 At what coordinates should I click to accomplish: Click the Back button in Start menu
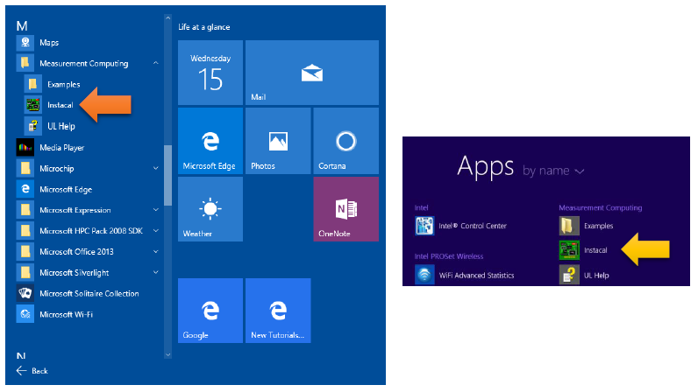32,371
